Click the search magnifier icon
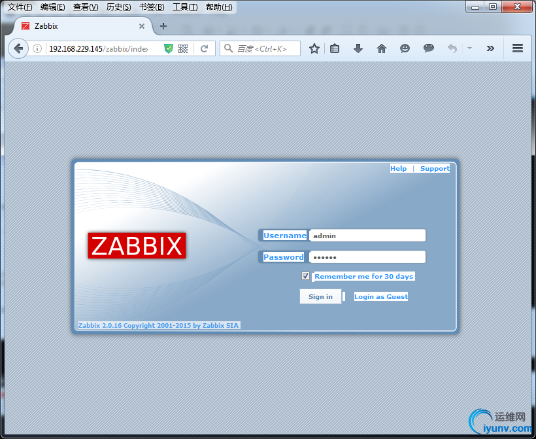 point(228,48)
